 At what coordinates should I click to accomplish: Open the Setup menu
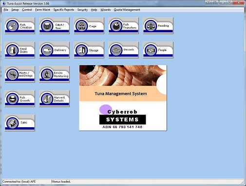click(x=15, y=10)
